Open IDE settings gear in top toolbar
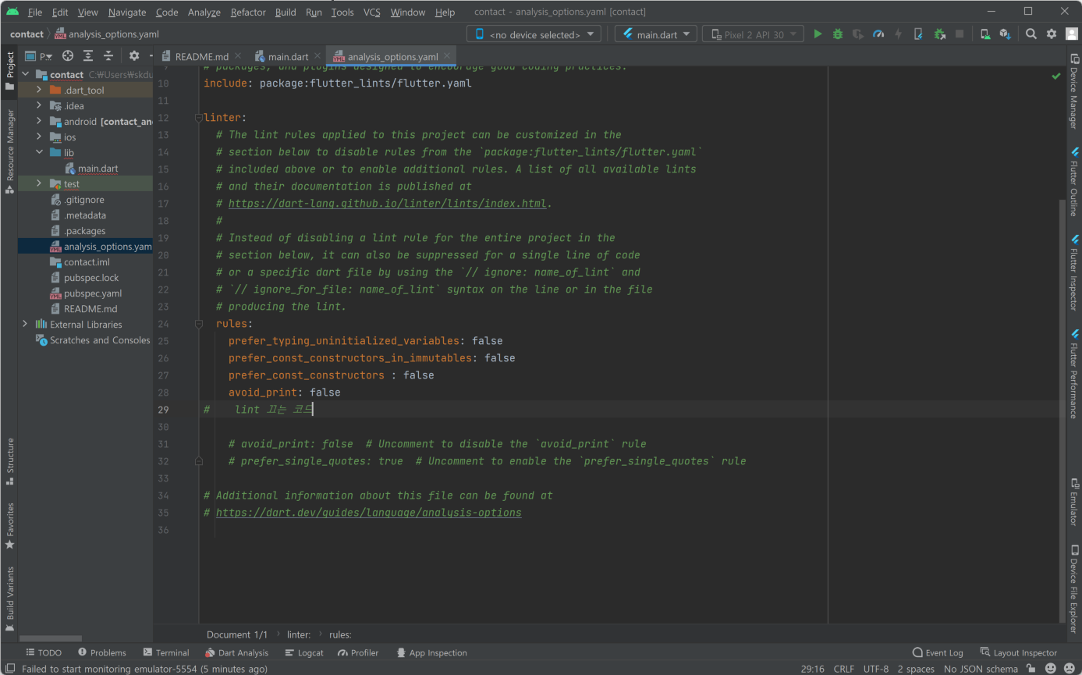The width and height of the screenshot is (1082, 675). tap(1052, 34)
